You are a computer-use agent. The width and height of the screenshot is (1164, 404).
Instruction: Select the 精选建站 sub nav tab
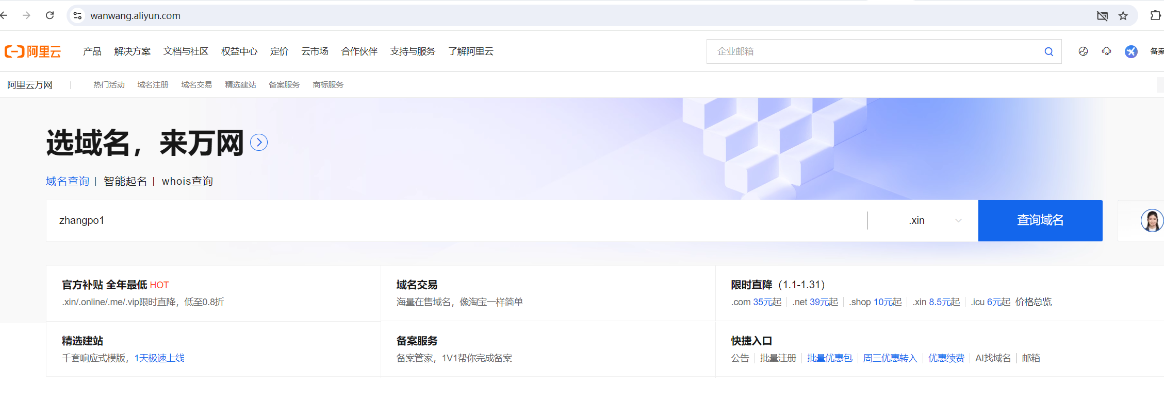coord(240,85)
